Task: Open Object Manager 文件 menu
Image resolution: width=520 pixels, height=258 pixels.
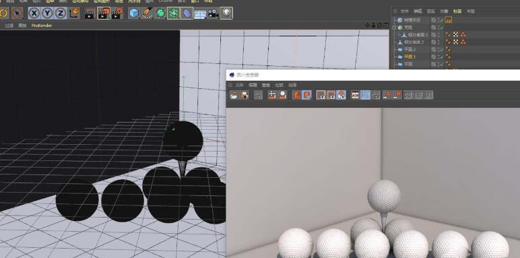Action: pyautogui.click(x=405, y=11)
